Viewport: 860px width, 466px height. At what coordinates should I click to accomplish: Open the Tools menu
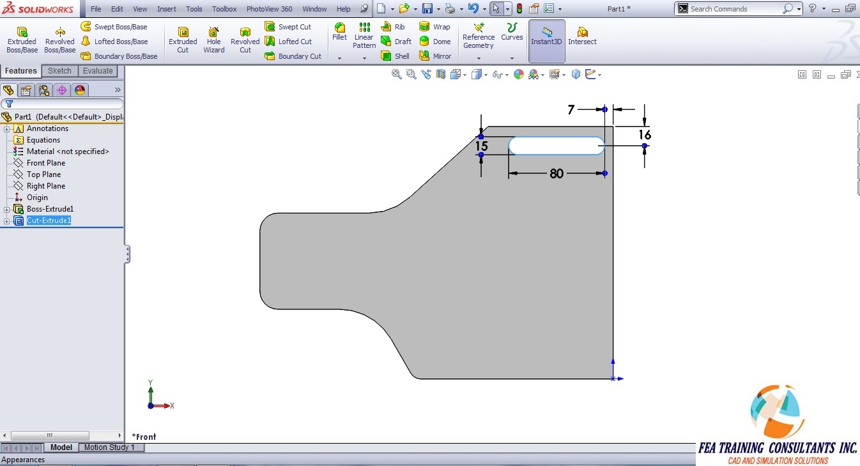(x=194, y=9)
